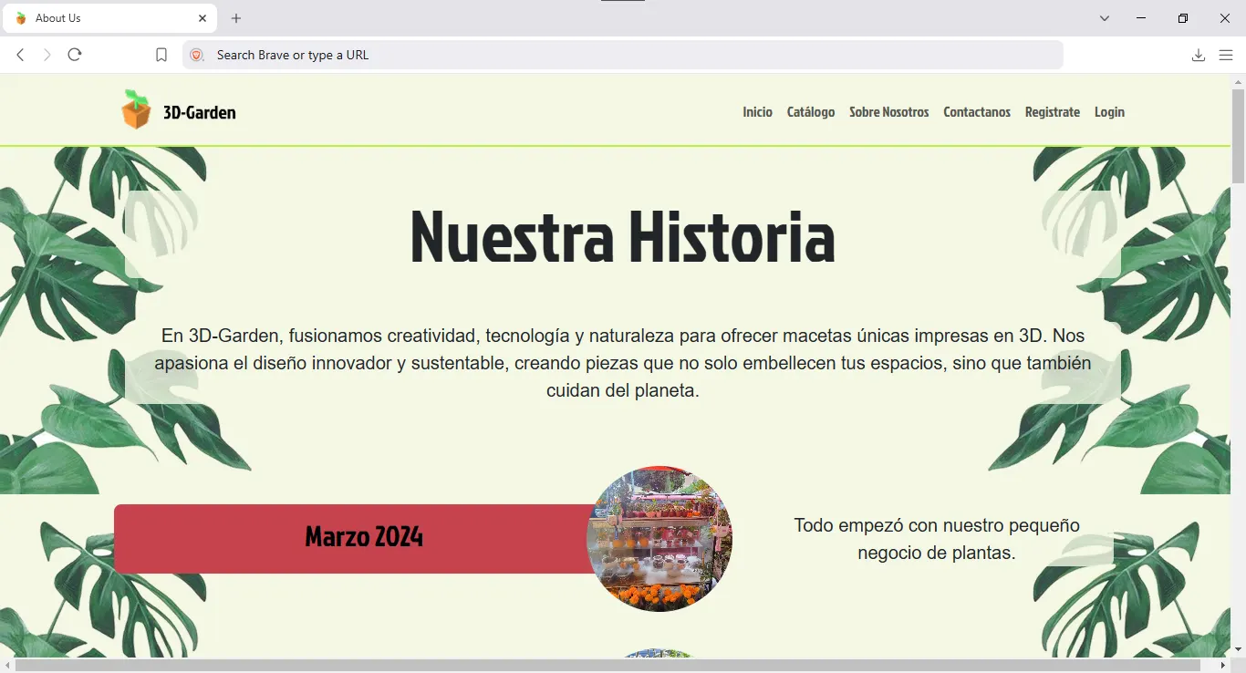Open Brave Shields lion icon
Viewport: 1246px width, 673px height.
tap(196, 55)
